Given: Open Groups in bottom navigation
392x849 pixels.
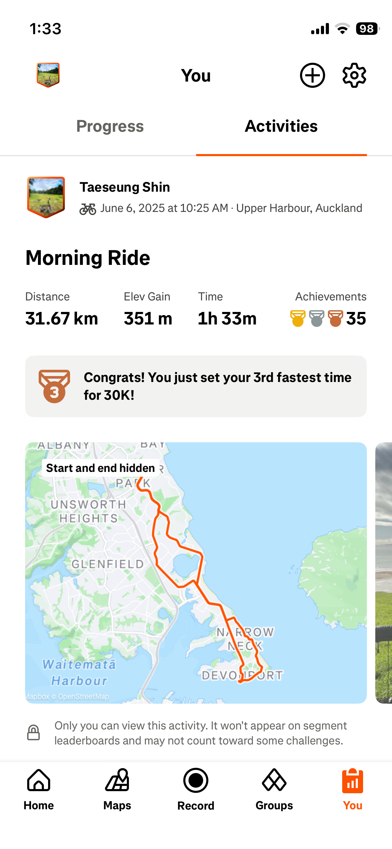Looking at the screenshot, I should coord(274,790).
